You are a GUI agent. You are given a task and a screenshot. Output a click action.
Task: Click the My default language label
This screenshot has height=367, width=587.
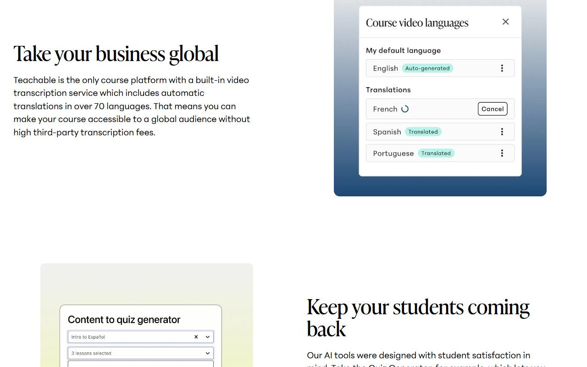403,50
